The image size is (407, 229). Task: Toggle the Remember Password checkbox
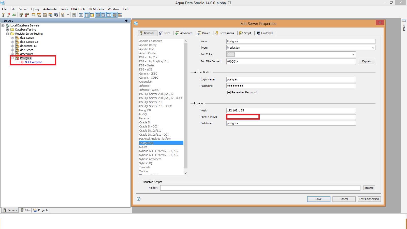(x=229, y=92)
